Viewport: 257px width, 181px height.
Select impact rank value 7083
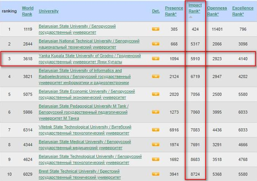[x=195, y=130]
